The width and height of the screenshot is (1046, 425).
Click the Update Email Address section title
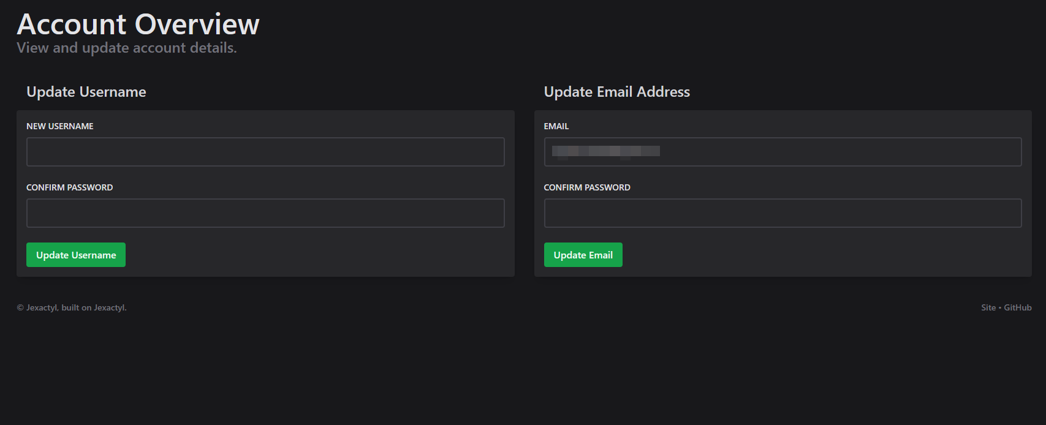[x=616, y=92]
